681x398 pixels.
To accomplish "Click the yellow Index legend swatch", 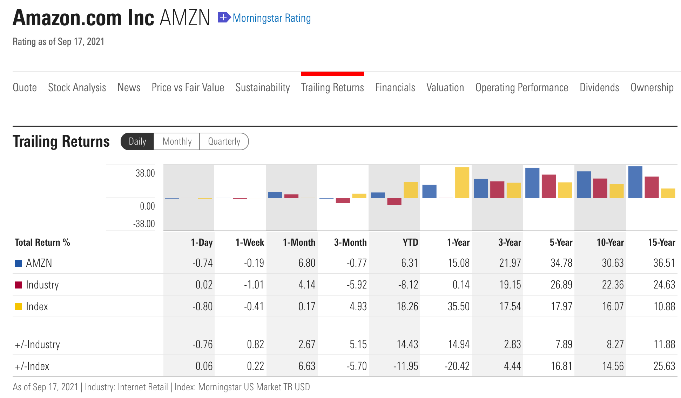I will [x=18, y=306].
